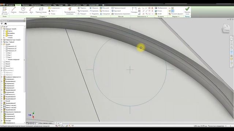Expand the Кольцо body node
234x131 pixels.
(4, 36)
